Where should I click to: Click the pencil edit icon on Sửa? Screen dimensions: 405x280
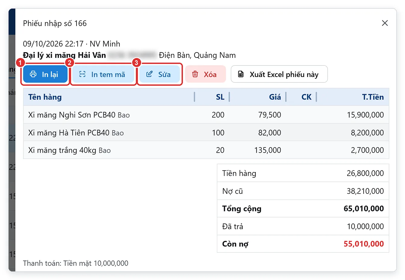(x=149, y=74)
